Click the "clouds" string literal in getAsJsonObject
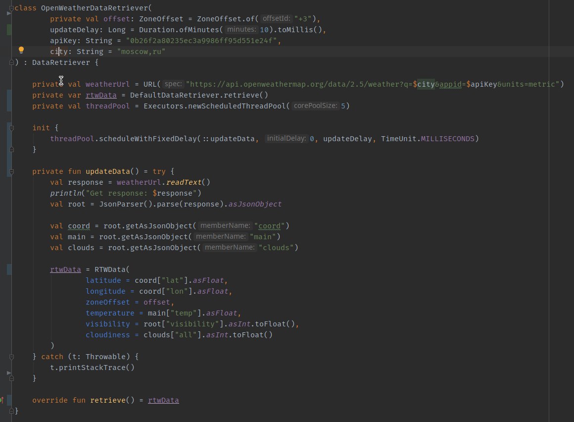574x422 pixels. pyautogui.click(x=276, y=248)
